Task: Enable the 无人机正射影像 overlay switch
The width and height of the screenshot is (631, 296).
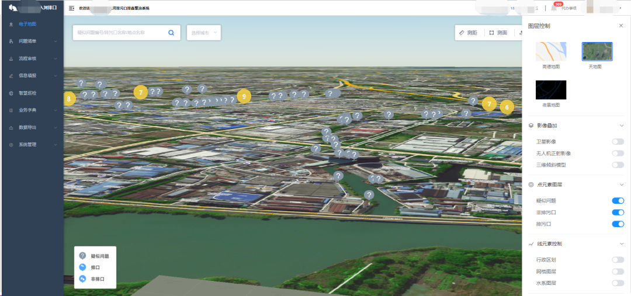Action: 618,153
